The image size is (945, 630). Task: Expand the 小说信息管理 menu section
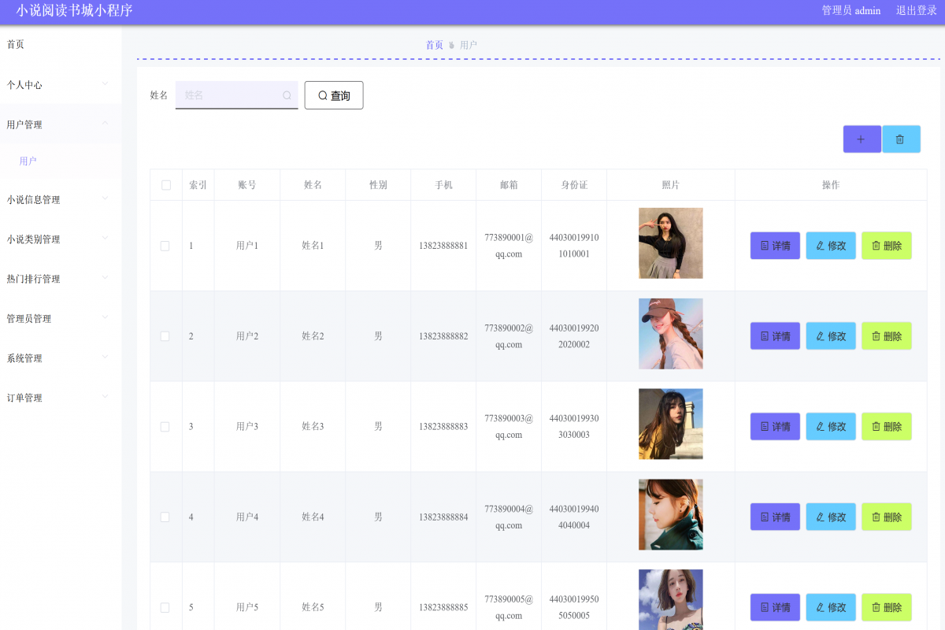pos(55,200)
